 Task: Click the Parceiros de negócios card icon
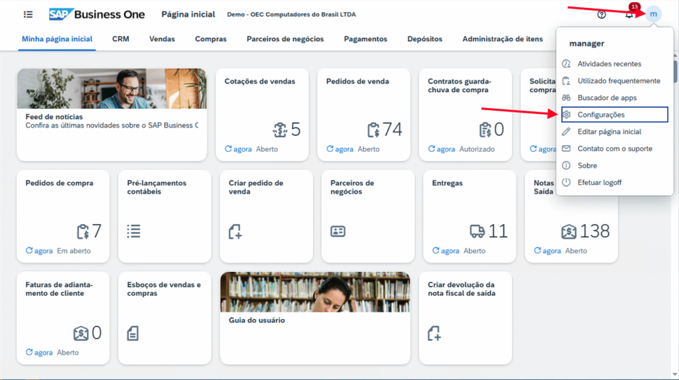point(338,231)
